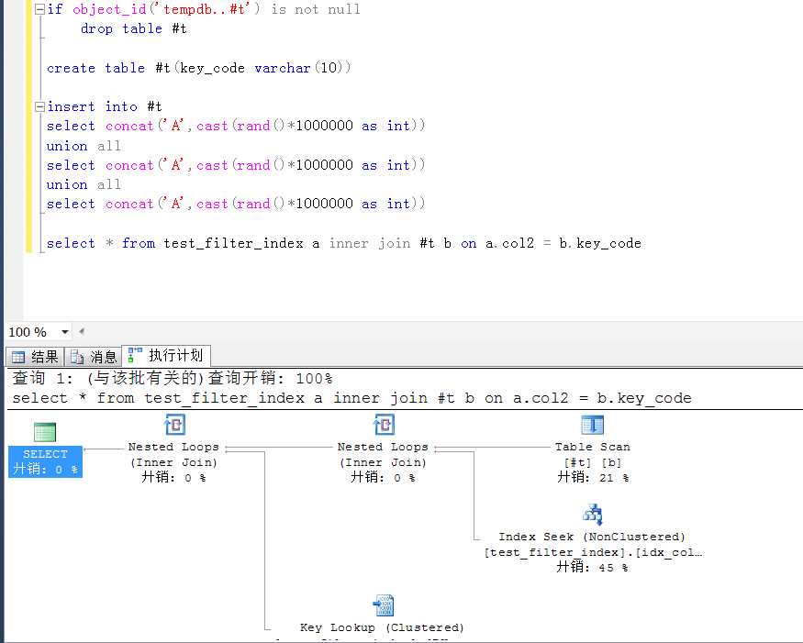The width and height of the screenshot is (803, 643).
Task: Click the plan's query text line
Action: [x=351, y=398]
